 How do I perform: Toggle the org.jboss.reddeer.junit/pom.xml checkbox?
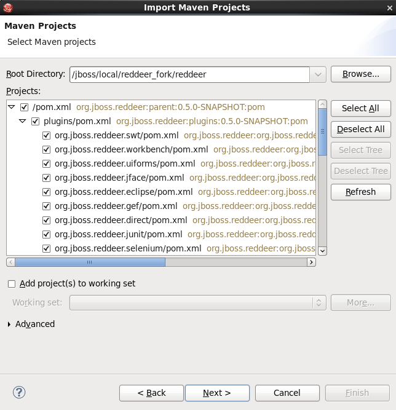(46, 234)
